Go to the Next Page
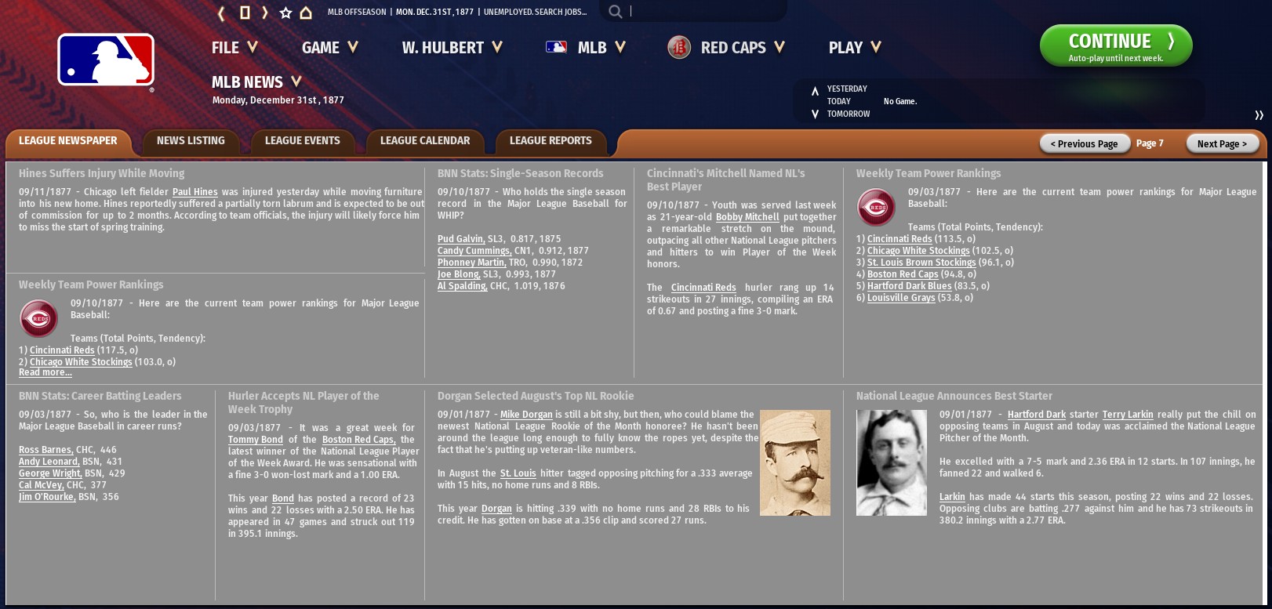The width and height of the screenshot is (1272, 609). pyautogui.click(x=1222, y=143)
